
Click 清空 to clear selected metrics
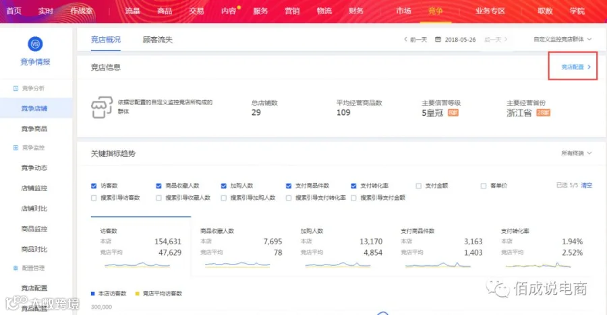587,186
